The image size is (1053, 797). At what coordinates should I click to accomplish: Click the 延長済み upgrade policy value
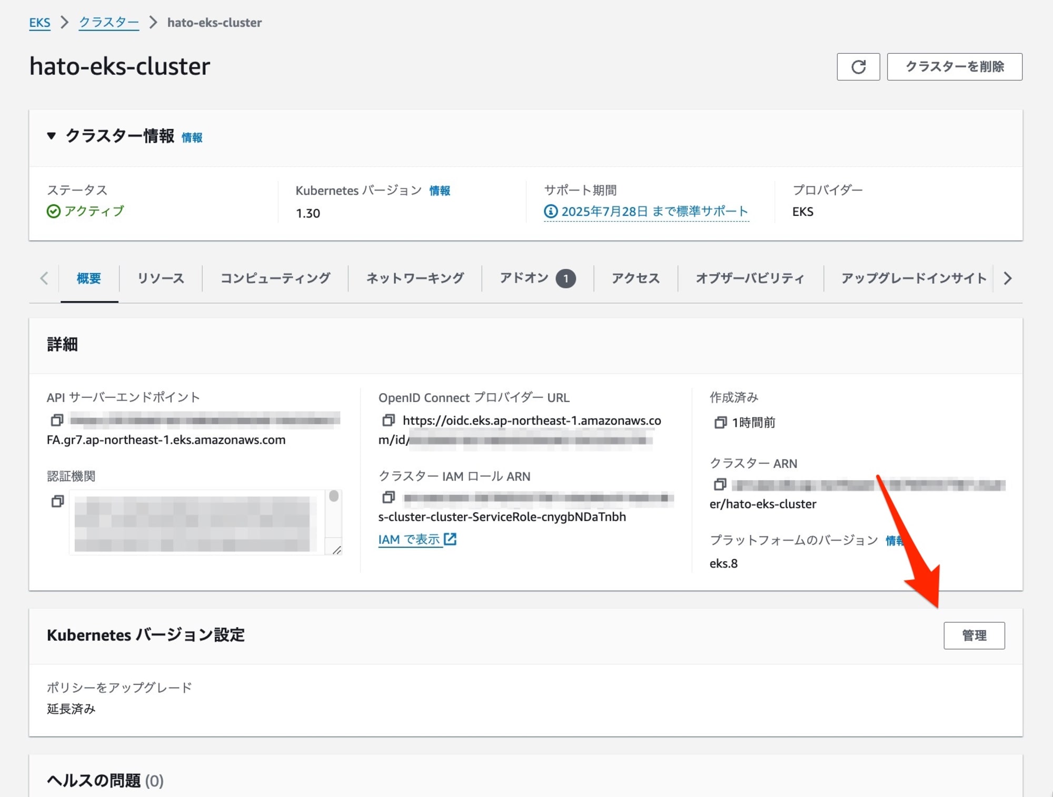71,709
